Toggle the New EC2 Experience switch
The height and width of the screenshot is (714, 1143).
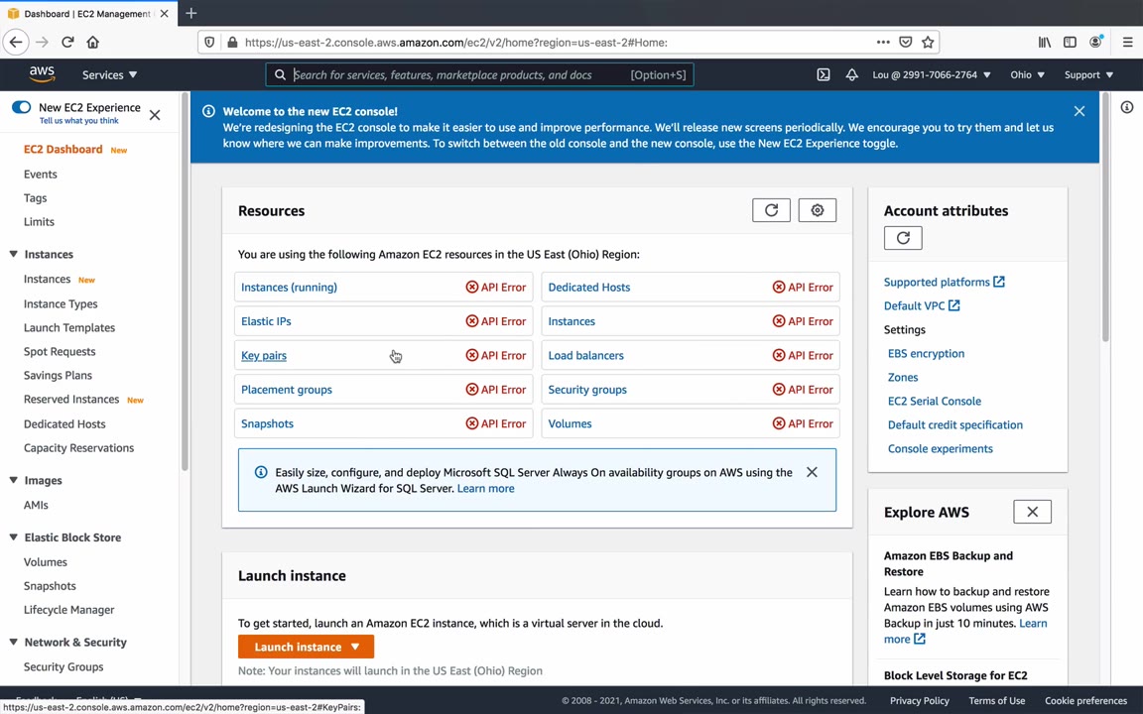click(x=21, y=107)
